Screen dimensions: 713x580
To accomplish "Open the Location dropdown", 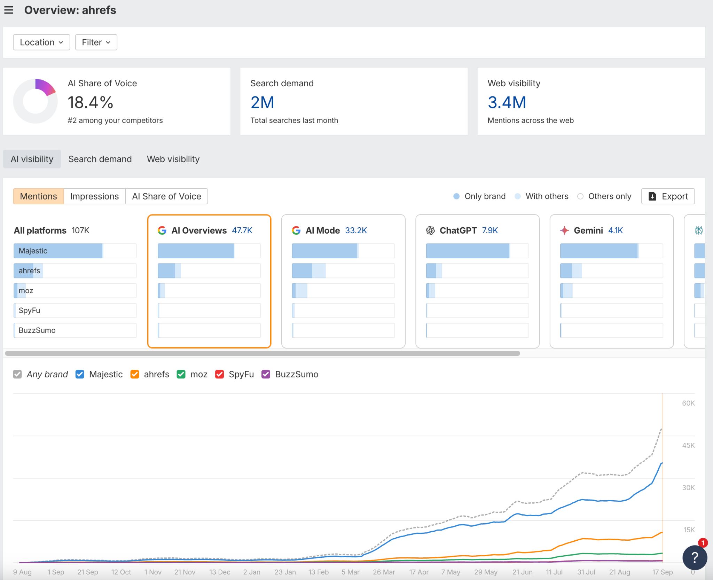I will (x=41, y=42).
